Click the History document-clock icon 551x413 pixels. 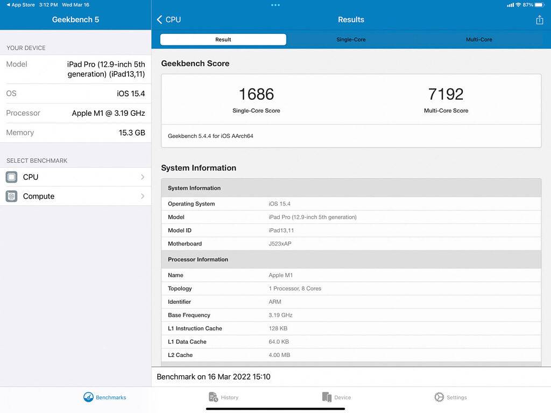click(213, 397)
